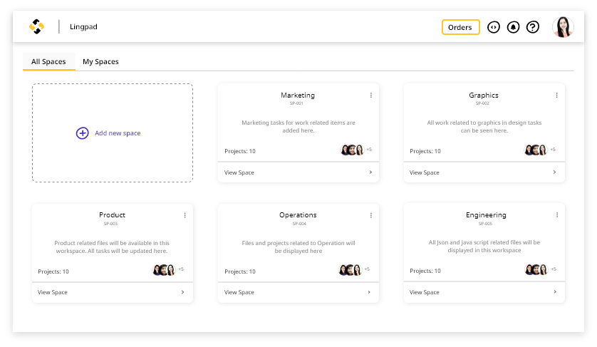This screenshot has width=597, height=347.
Task: Open notifications bell icon
Action: click(x=513, y=27)
